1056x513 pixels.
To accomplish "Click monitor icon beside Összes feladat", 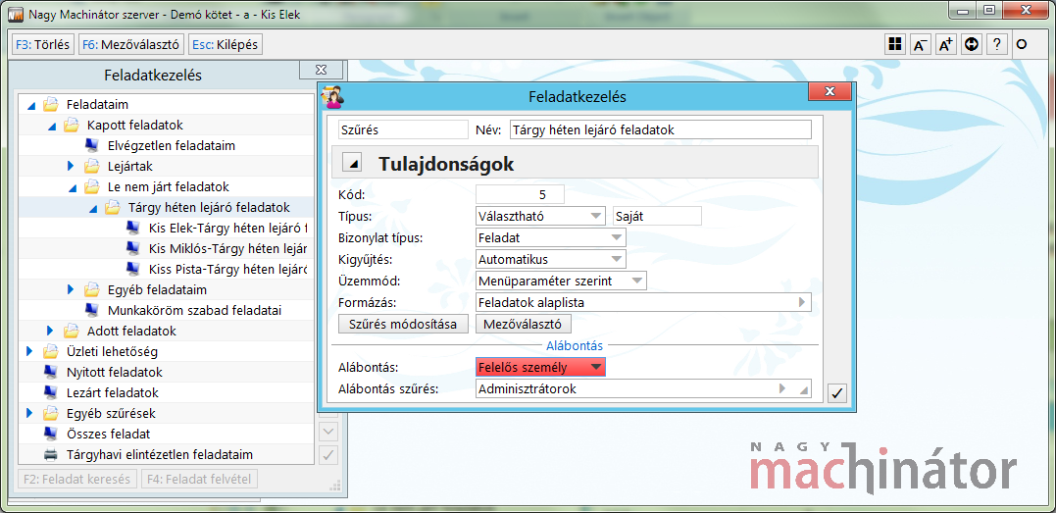I will pos(51,434).
